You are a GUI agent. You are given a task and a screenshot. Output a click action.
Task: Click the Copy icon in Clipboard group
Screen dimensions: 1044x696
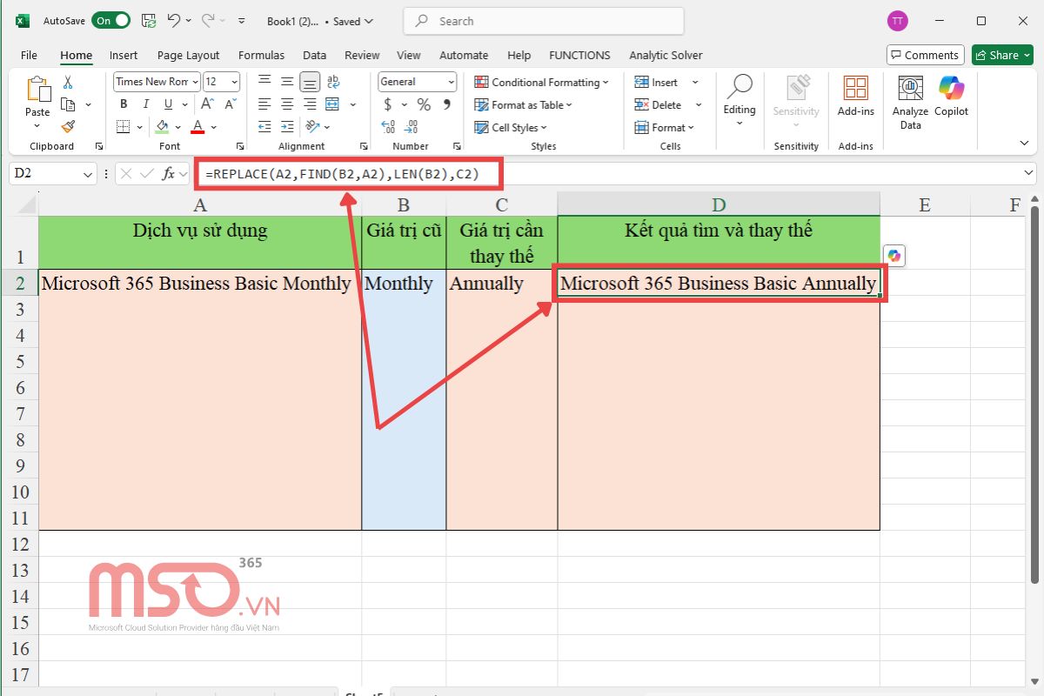pos(68,104)
